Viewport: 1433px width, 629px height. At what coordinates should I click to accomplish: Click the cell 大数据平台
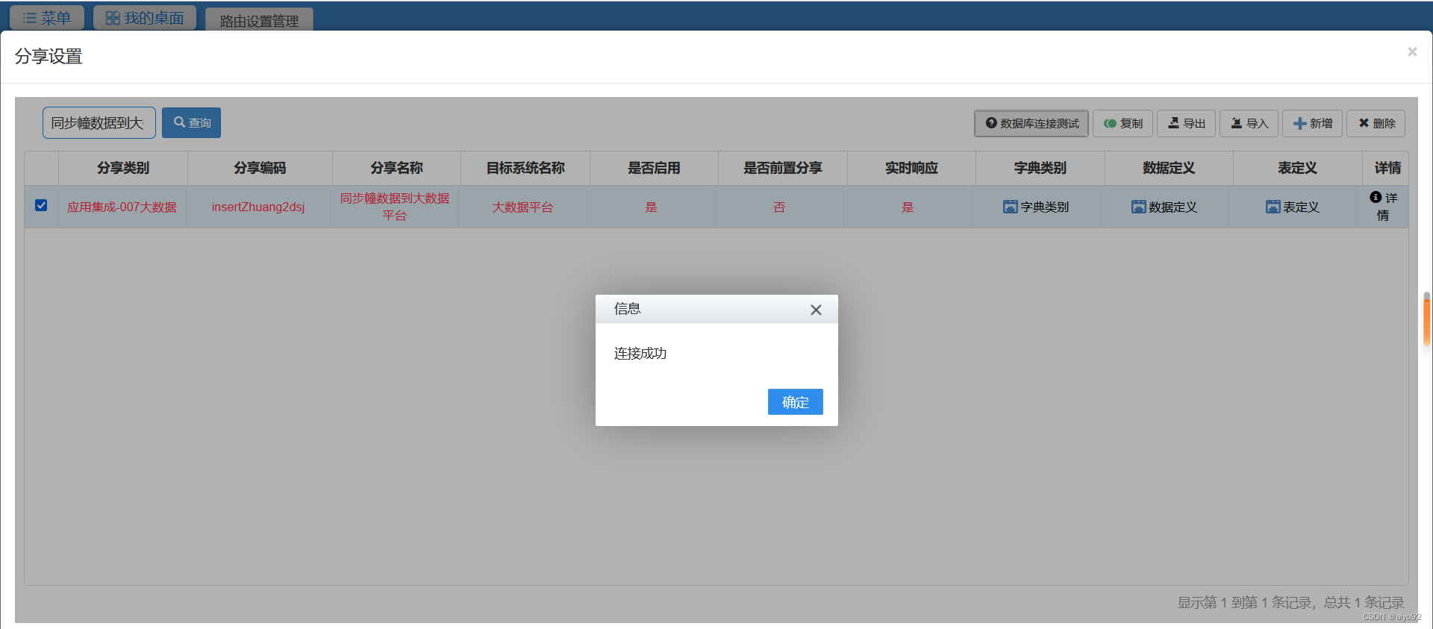click(x=522, y=207)
